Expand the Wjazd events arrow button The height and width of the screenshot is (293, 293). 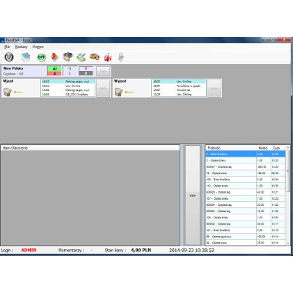[x=103, y=88]
